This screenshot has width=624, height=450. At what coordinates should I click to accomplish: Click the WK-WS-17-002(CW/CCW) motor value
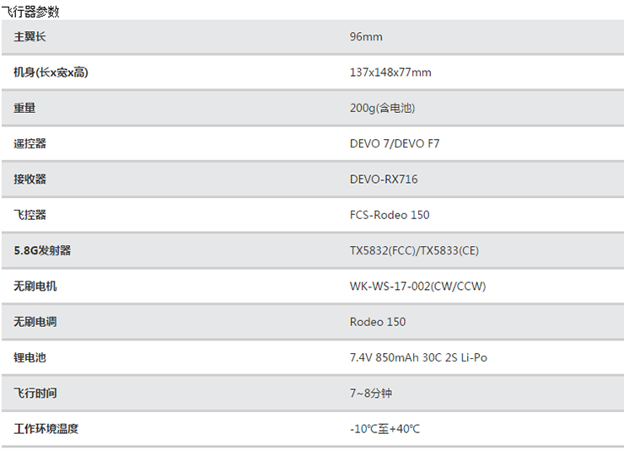417,287
